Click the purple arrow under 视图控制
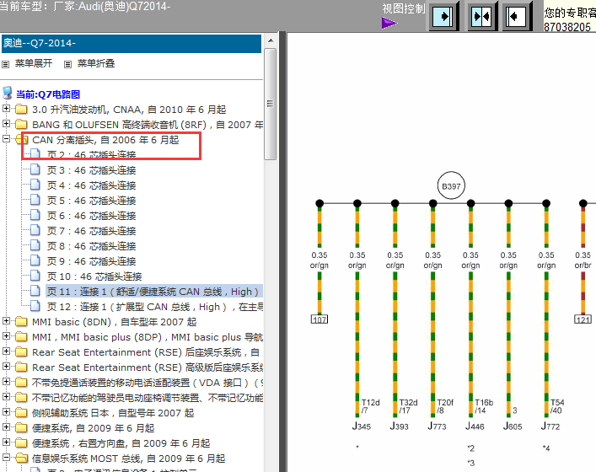 pos(389,23)
